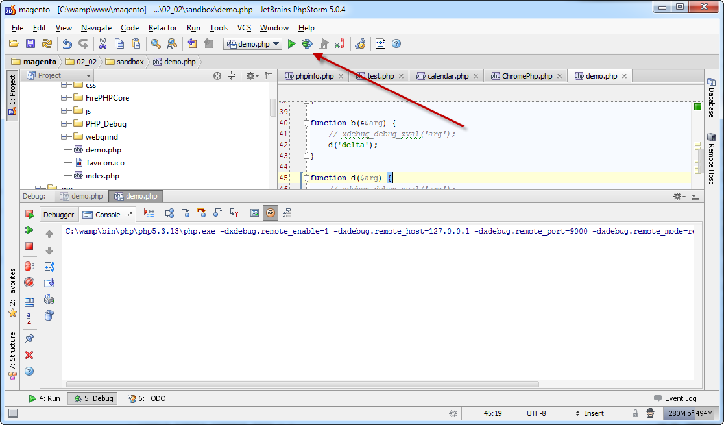The height and width of the screenshot is (425, 724).
Task: Open the UTF-8 encoding selector
Action: 553,413
